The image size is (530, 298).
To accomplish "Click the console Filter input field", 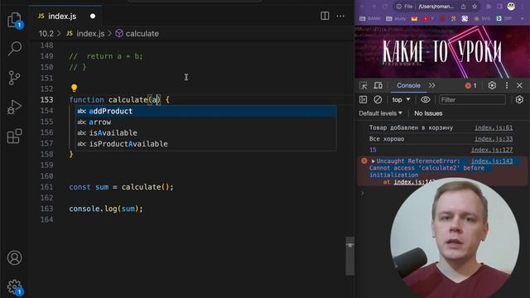I will [472, 99].
